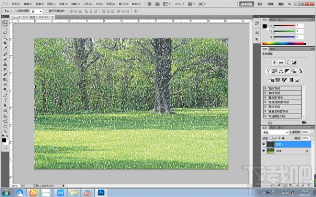Image resolution: width=316 pixels, height=197 pixels.
Task: Select the Crop tool
Action: point(5,44)
